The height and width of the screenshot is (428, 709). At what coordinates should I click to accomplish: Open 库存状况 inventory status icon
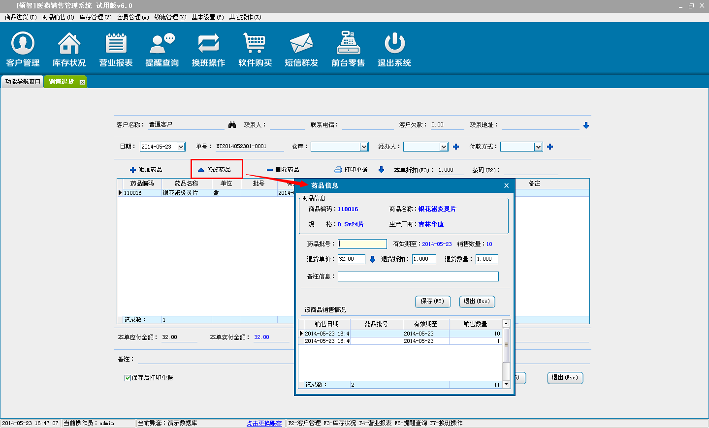click(69, 49)
